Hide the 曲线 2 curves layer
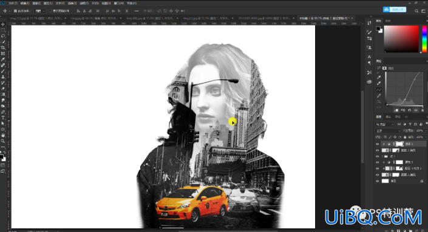 point(378,144)
